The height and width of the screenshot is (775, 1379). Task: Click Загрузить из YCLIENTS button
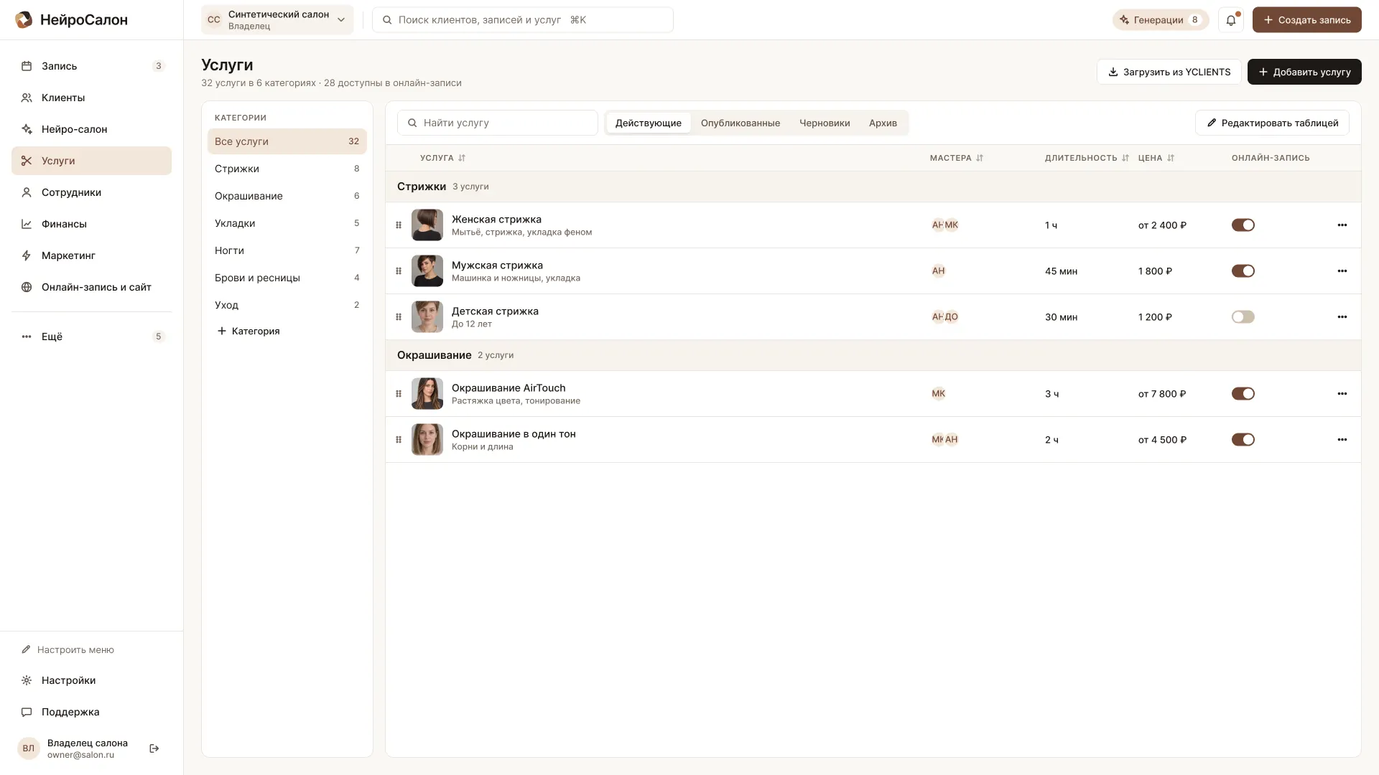(x=1169, y=72)
